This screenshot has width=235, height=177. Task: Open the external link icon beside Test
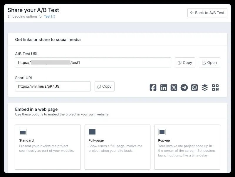coord(53,16)
